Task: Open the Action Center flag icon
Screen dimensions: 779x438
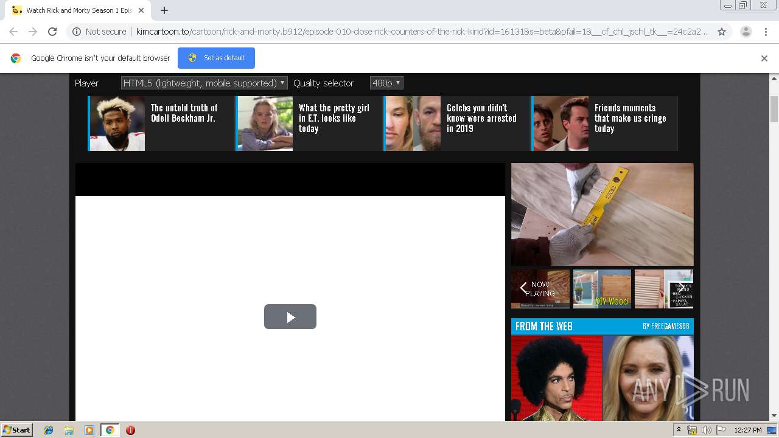Action: click(721, 430)
